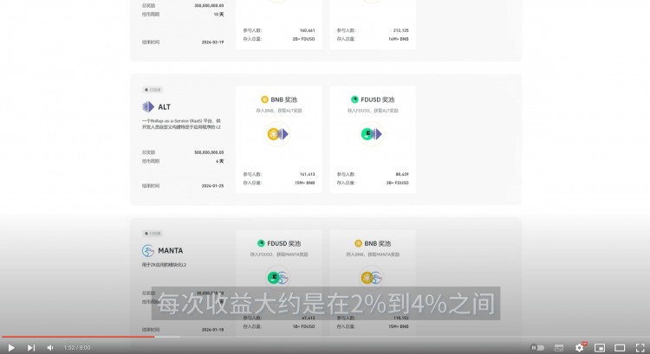Click the status badge above MANTA
Image resolution: width=650 pixels, height=354 pixels.
(153, 234)
